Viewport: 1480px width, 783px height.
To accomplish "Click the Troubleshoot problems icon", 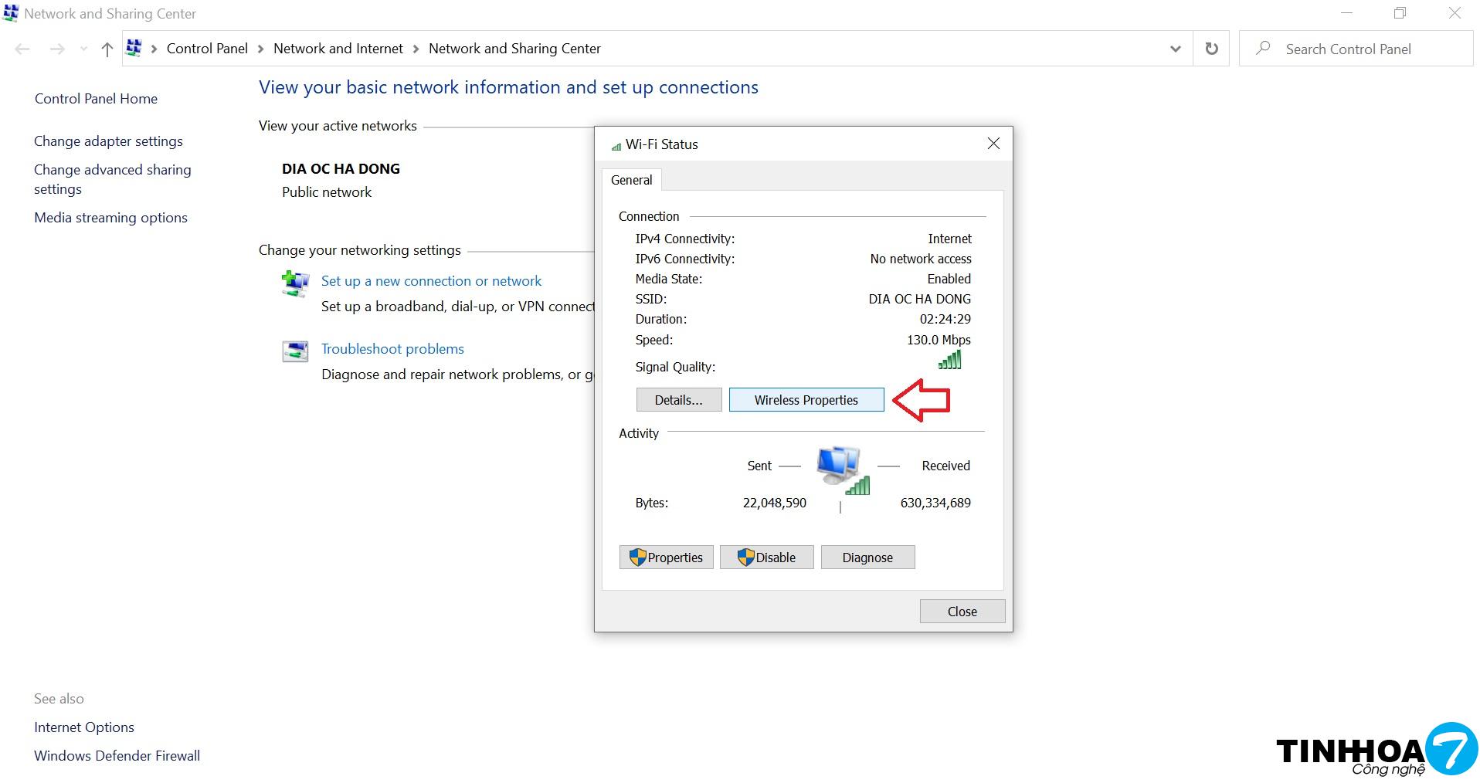I will coord(295,351).
